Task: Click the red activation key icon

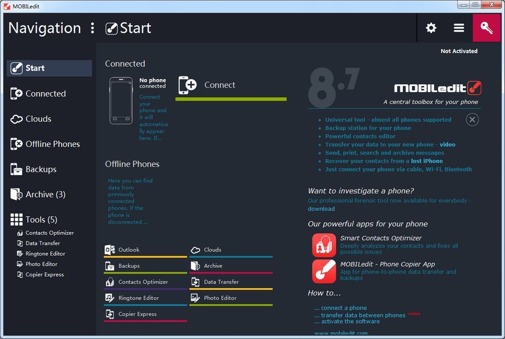Action: pos(486,28)
